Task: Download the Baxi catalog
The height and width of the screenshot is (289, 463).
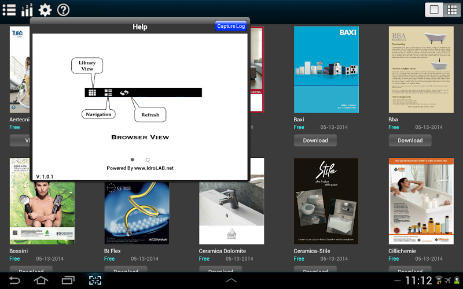Action: 315,140
